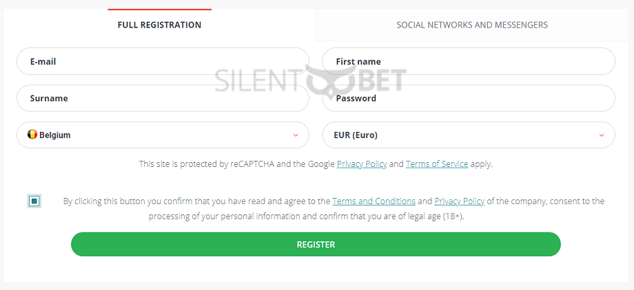Open the currency selector showing EUR
The image size is (634, 290).
point(469,135)
